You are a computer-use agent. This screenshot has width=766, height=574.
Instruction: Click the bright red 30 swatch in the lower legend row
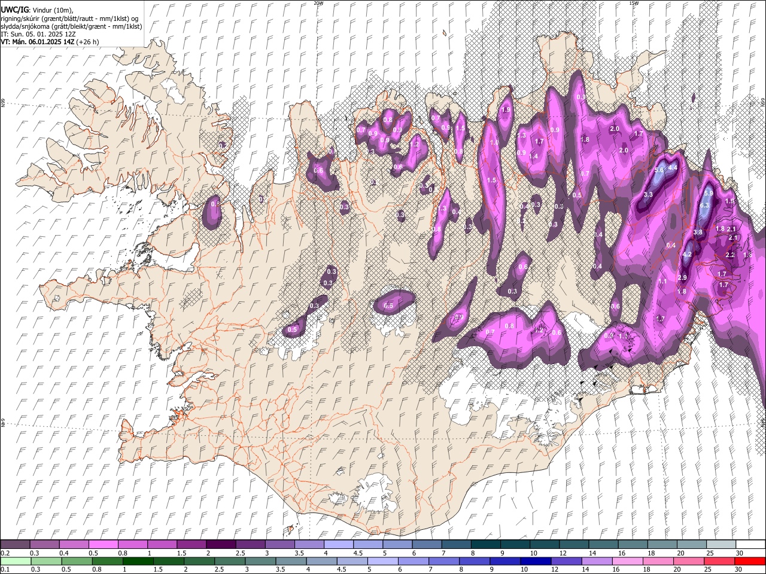pyautogui.click(x=750, y=561)
